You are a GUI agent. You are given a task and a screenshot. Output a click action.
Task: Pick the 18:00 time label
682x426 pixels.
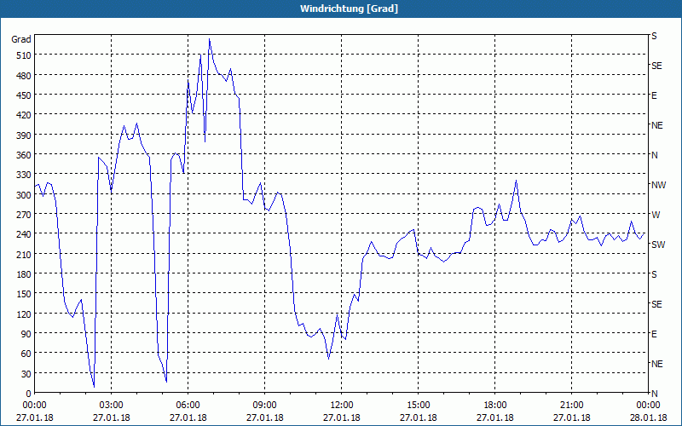(495, 406)
